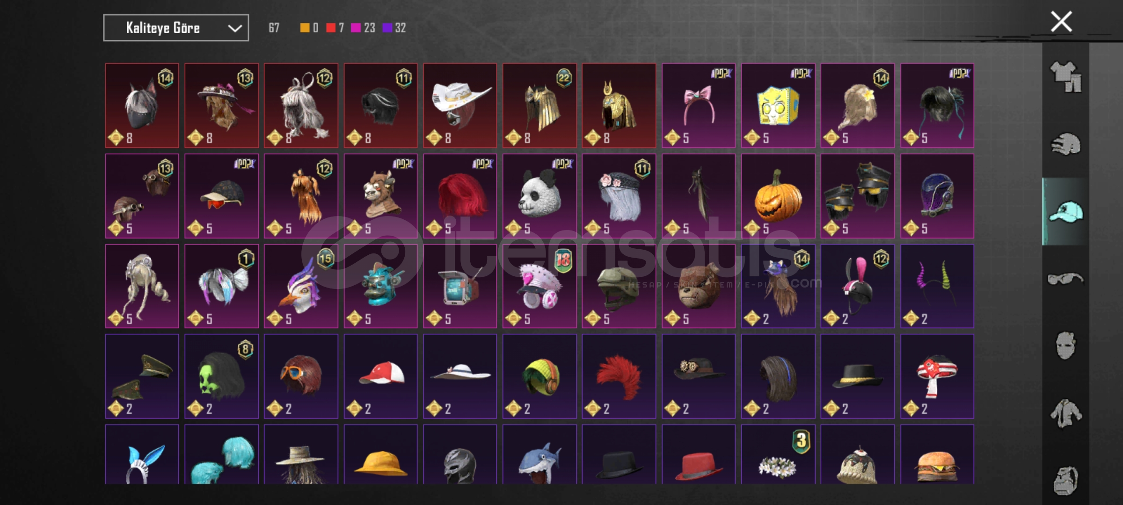This screenshot has height=505, width=1123.
Task: Choose the red and white baseball cap
Action: [x=380, y=376]
